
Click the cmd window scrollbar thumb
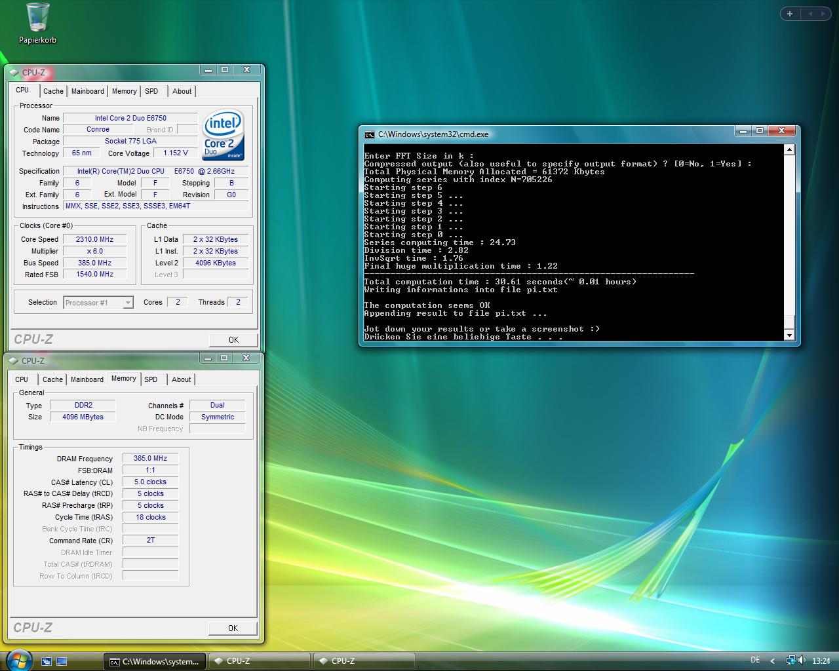pos(789,321)
